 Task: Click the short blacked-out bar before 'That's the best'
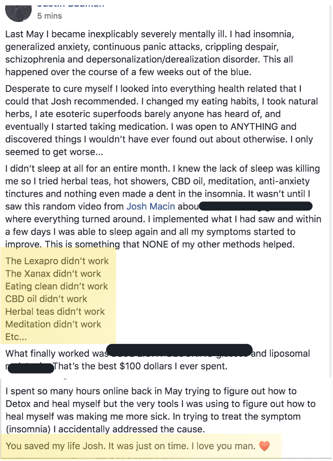tap(31, 368)
